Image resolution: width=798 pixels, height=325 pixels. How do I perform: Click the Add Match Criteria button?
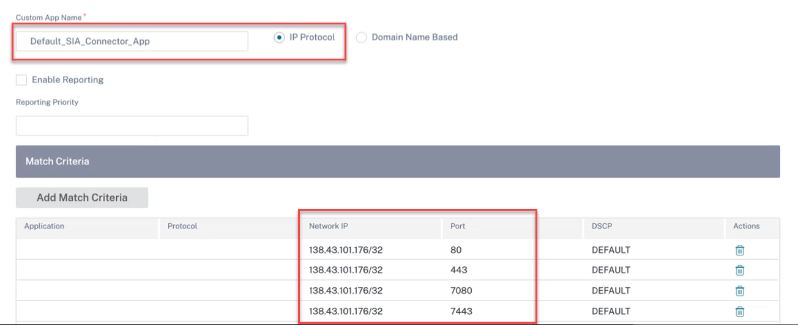click(x=82, y=197)
